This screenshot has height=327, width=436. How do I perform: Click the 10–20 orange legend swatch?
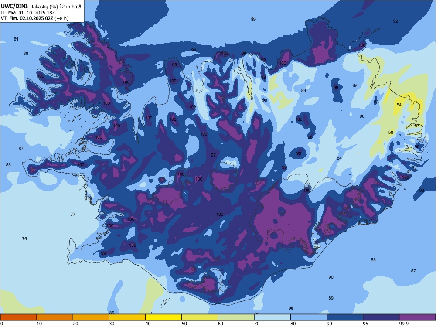coord(55,317)
